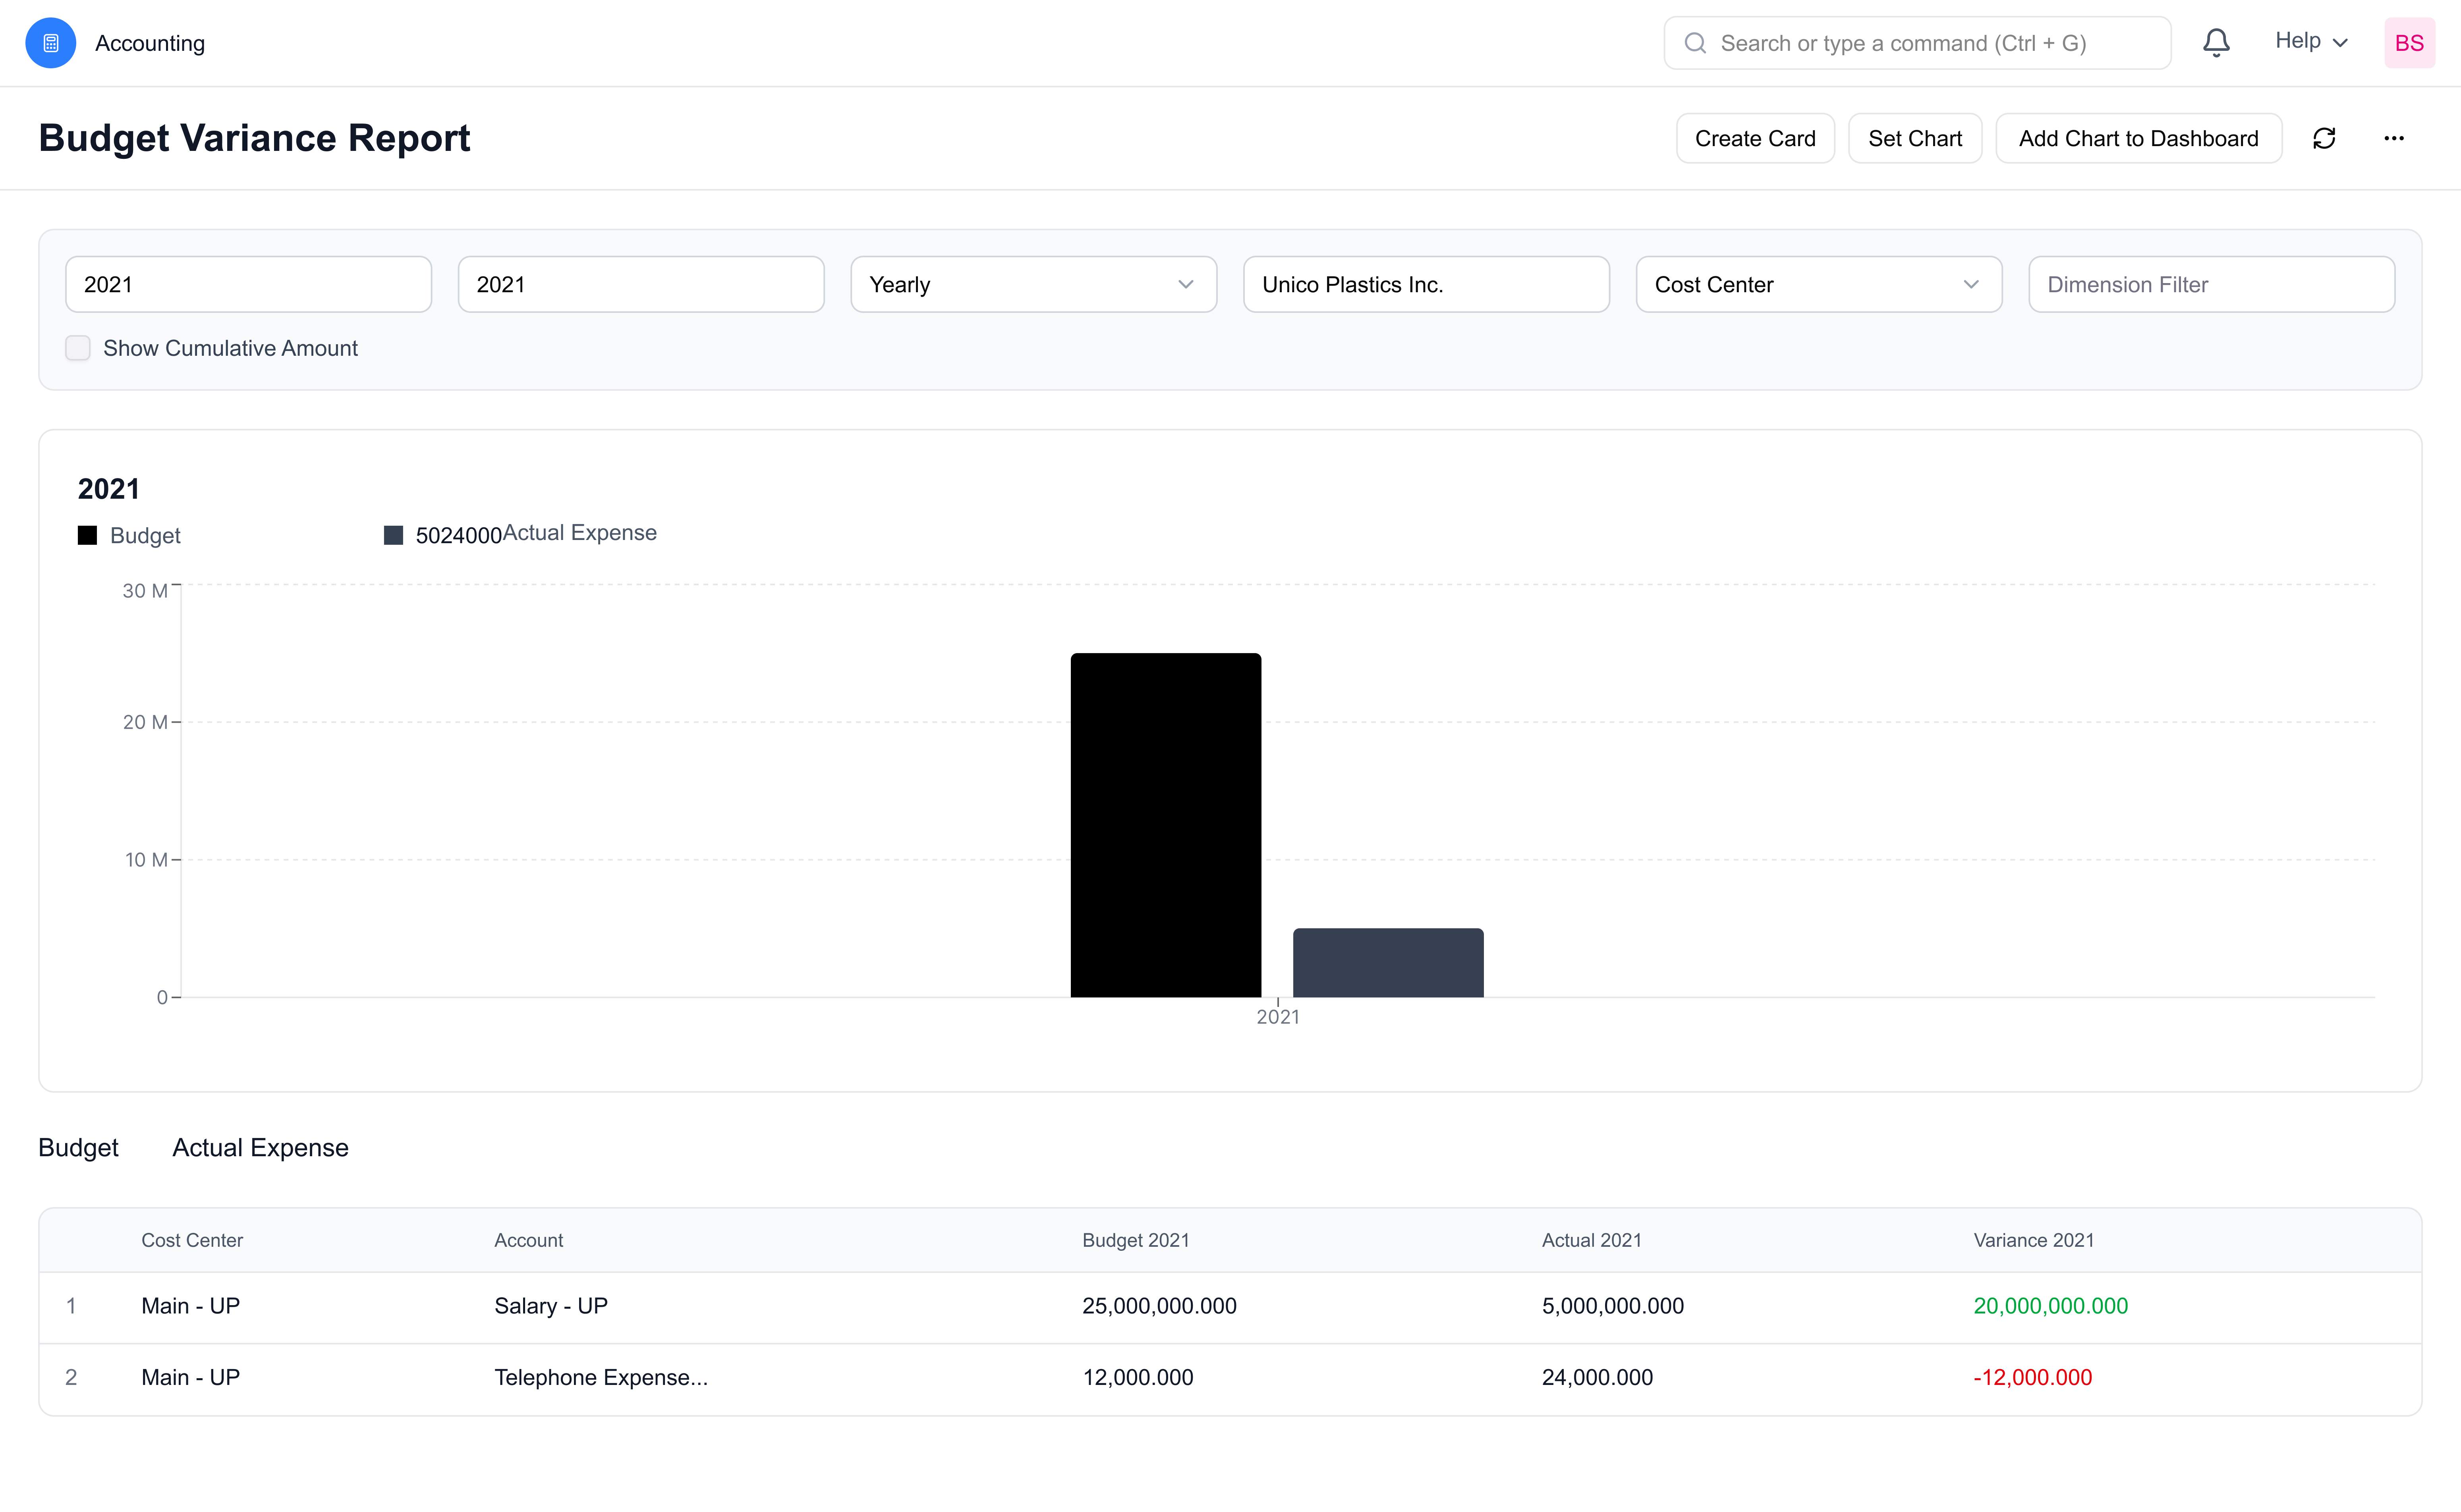Click the refresh report icon
Image resolution: width=2461 pixels, height=1512 pixels.
coord(2324,138)
